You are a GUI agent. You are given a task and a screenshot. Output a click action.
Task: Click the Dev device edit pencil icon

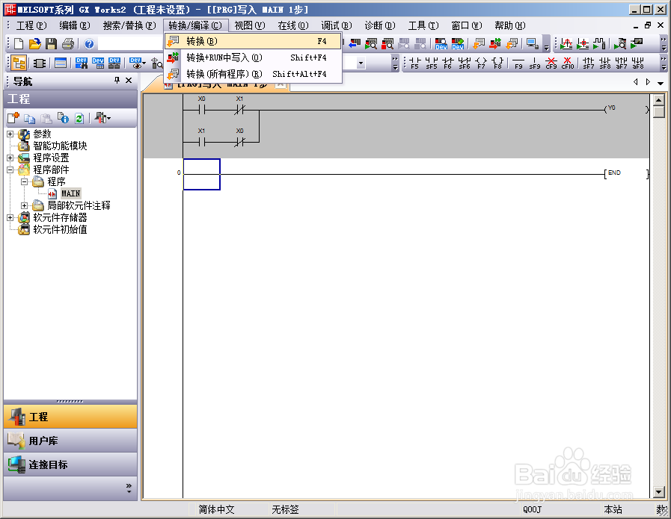click(458, 43)
